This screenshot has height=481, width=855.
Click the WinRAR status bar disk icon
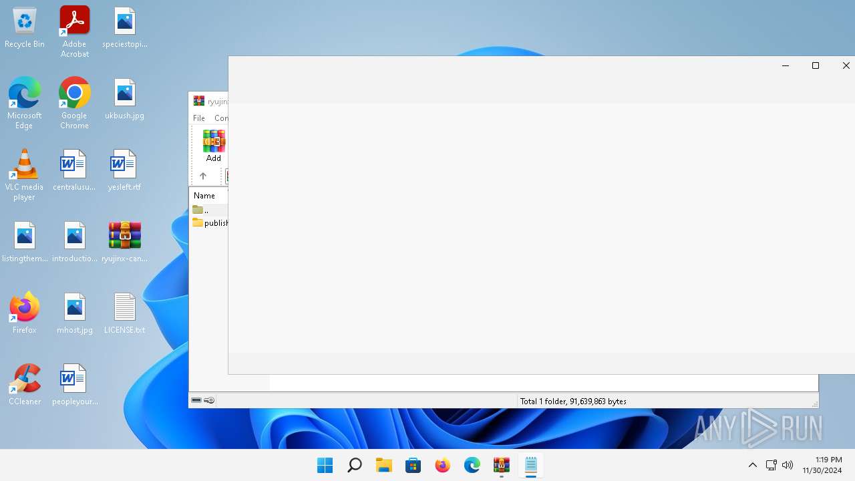[196, 401]
